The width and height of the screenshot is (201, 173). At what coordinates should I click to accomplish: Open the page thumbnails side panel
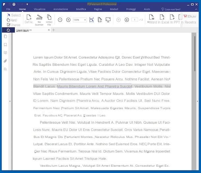point(5,36)
